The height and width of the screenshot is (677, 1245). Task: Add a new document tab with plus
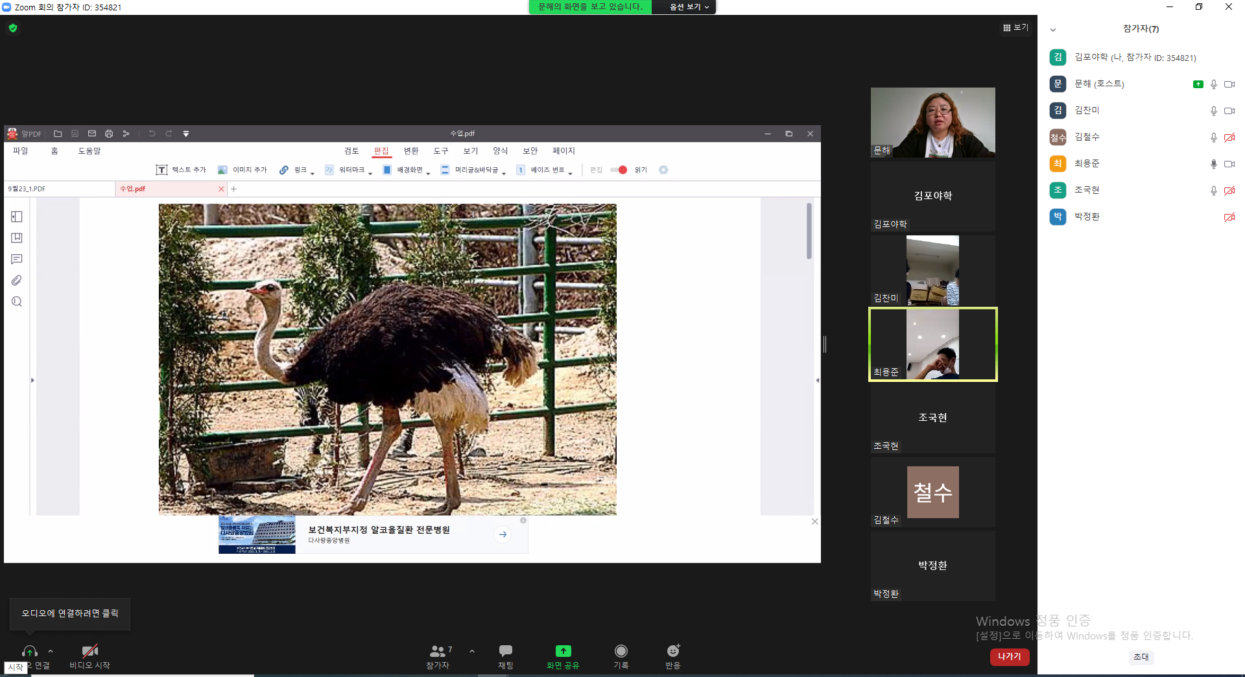(x=234, y=189)
